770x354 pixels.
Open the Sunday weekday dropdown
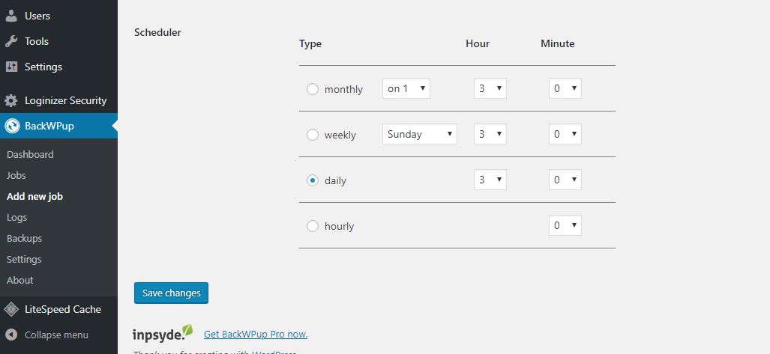pos(419,134)
